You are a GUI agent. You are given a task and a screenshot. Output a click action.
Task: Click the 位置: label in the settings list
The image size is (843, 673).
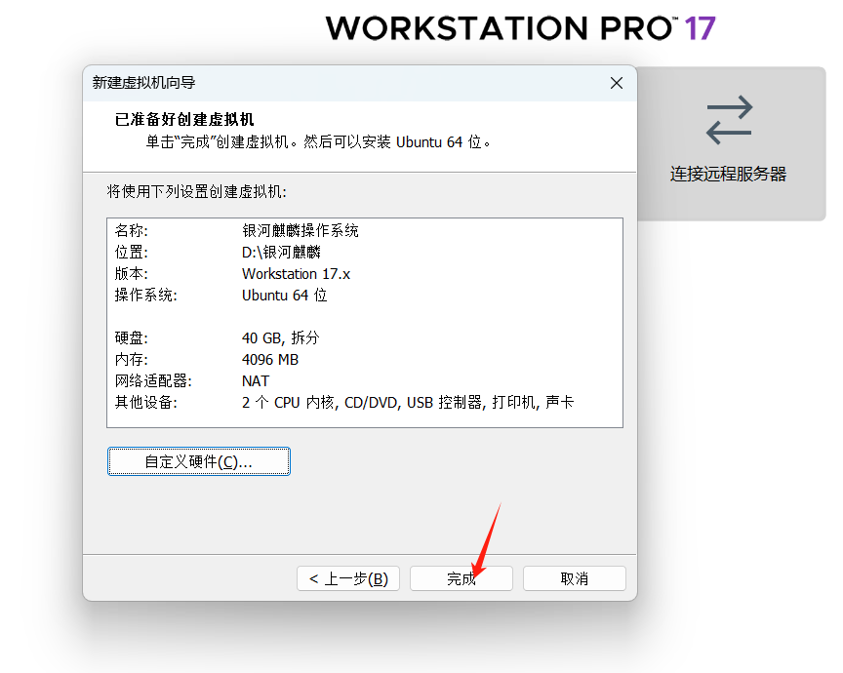[131, 252]
